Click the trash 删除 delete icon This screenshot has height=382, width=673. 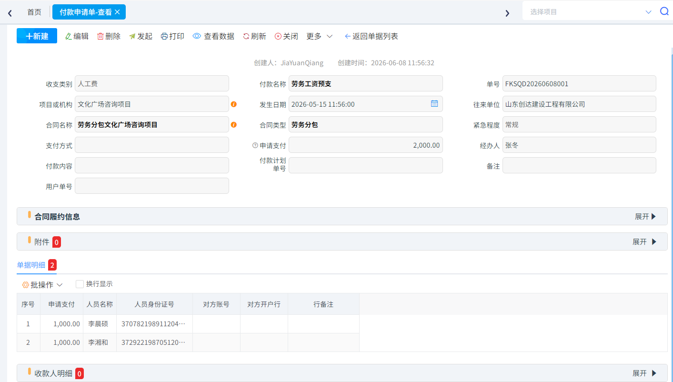tap(100, 36)
